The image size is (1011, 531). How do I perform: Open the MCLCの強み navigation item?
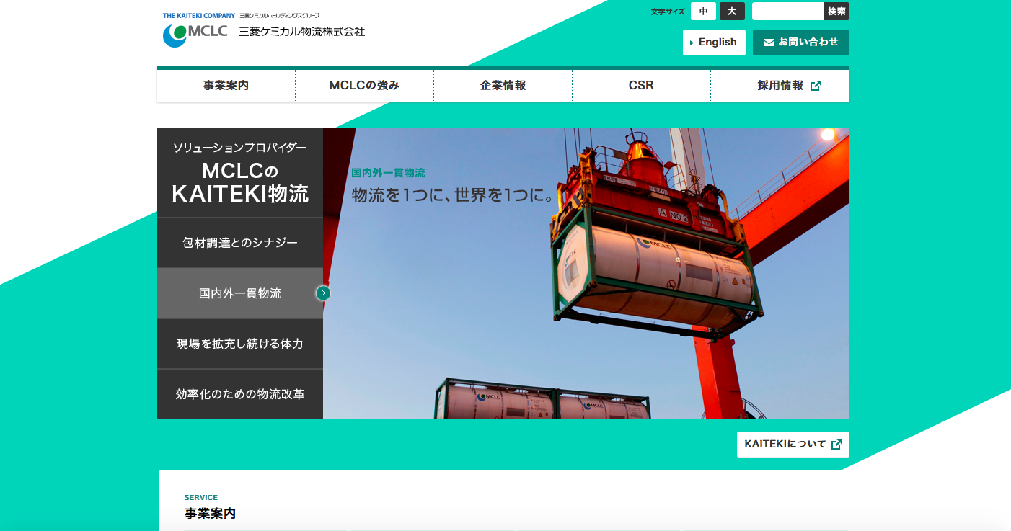click(364, 86)
